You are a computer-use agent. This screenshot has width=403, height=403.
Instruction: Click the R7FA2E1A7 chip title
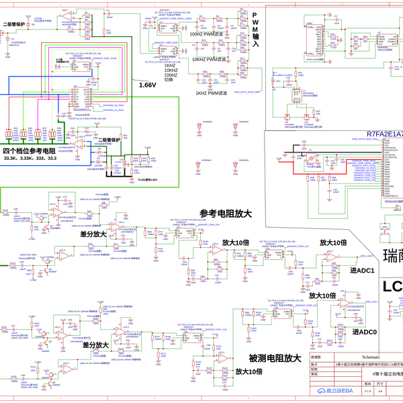click(x=384, y=134)
